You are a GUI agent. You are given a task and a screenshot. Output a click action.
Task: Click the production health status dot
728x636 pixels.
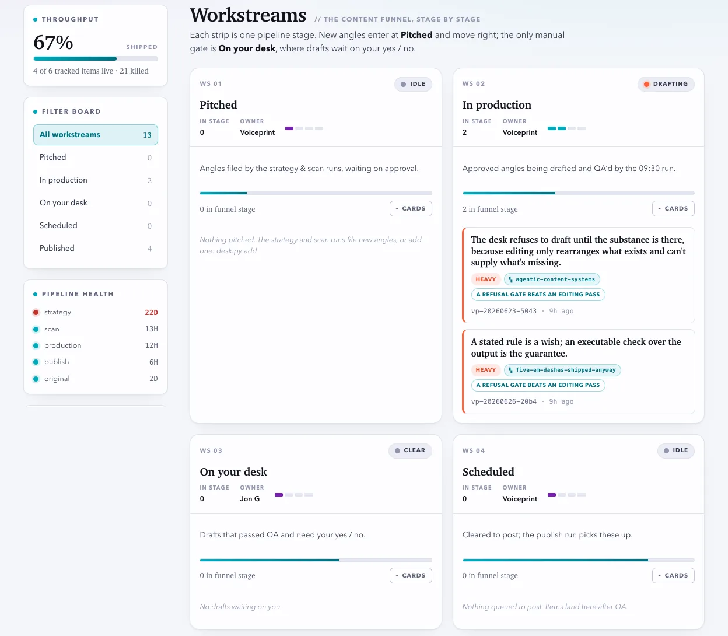(36, 345)
